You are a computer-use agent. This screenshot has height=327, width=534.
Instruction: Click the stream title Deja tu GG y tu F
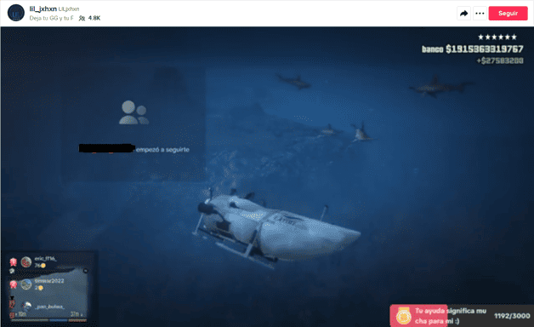[x=51, y=18]
